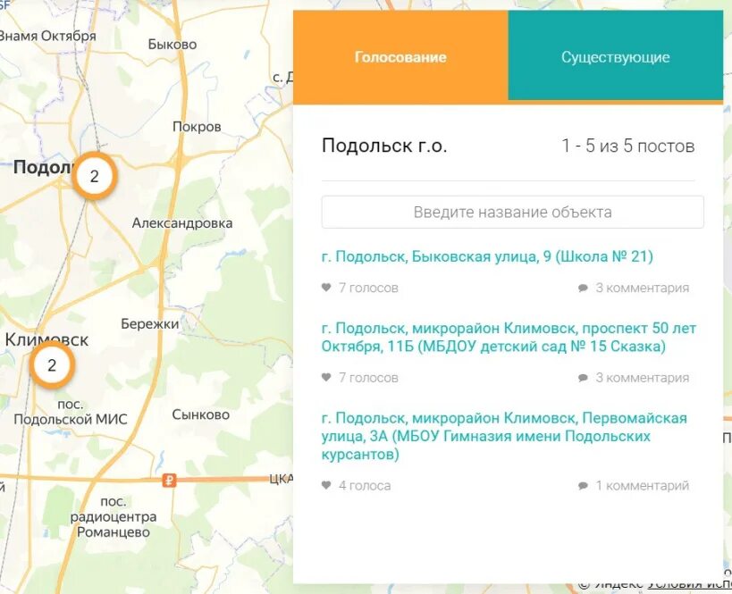Switch to the Голосование tab

(x=400, y=56)
